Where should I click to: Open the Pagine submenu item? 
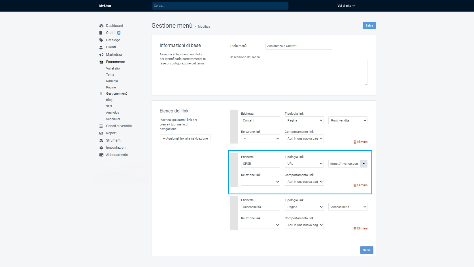[x=111, y=87]
